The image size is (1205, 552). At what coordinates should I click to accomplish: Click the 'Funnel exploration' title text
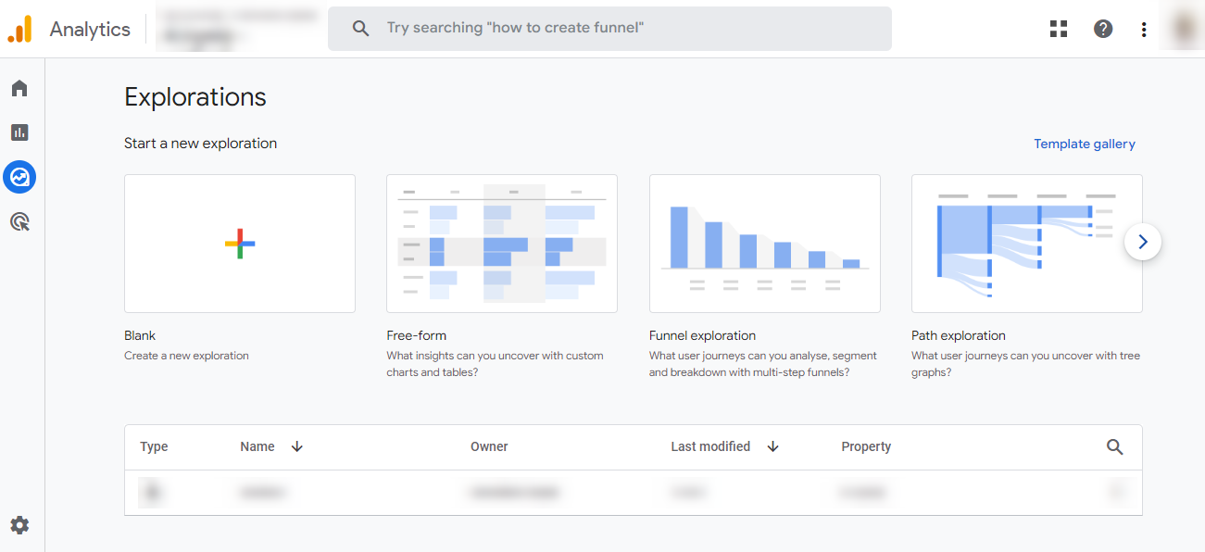coord(703,335)
